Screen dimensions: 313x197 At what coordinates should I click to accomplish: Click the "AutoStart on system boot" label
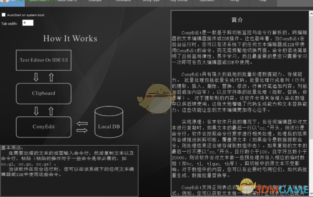point(26,15)
